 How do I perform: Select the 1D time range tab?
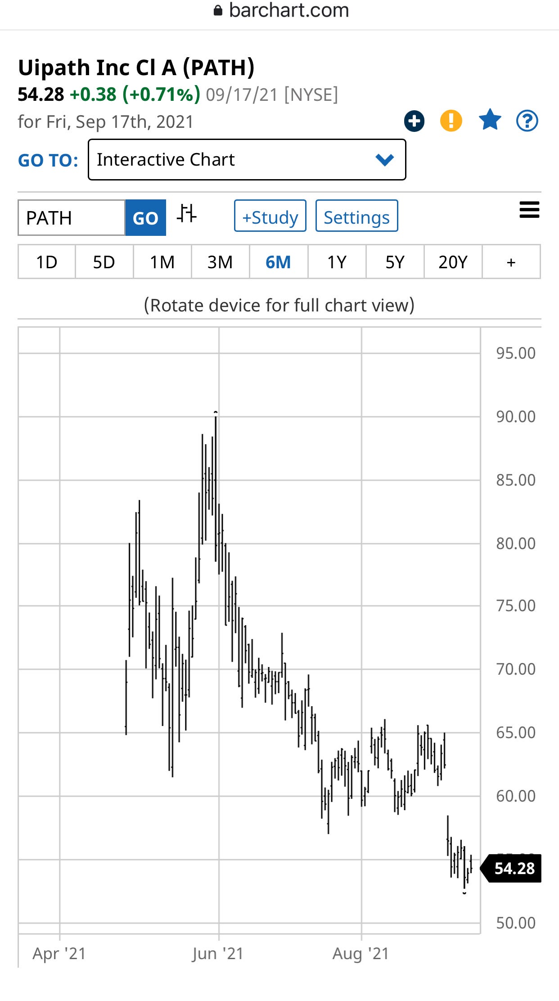coord(47,262)
